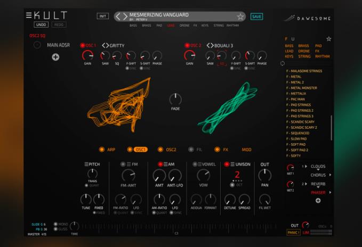
Task: Load preset F - SCANDIC SCARY 2
Action: 302,127
